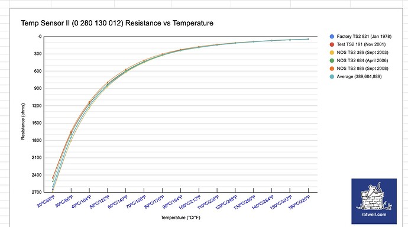
Task: Click the 160°C/320°F axis label
Action: (299, 202)
